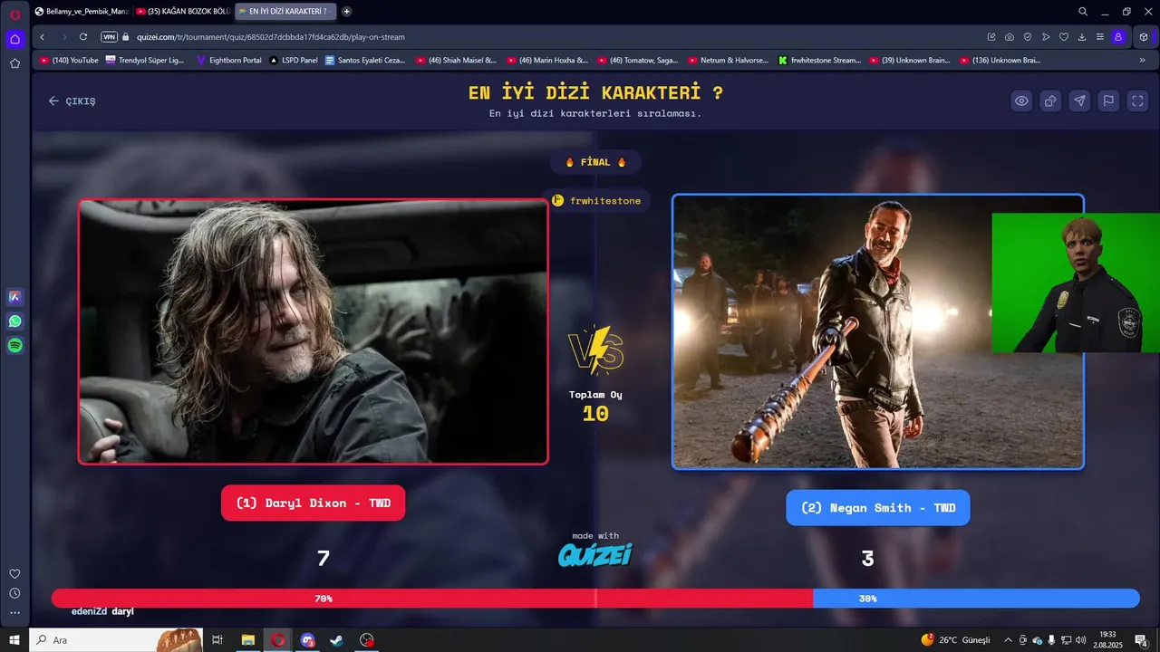Screen dimensions: 1160x652
Task: Open the ad-blocker shield icon
Action: click(1028, 37)
